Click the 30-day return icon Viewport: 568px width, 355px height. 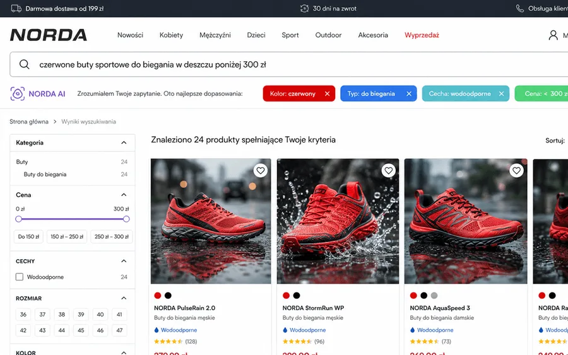coord(304,8)
